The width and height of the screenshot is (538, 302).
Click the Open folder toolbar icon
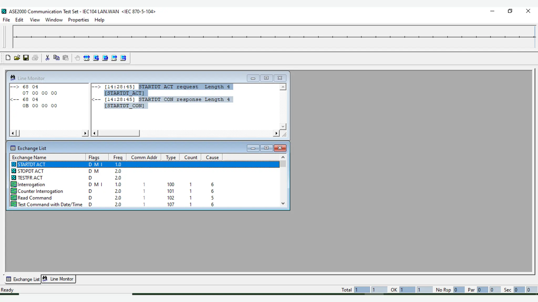pos(17,58)
